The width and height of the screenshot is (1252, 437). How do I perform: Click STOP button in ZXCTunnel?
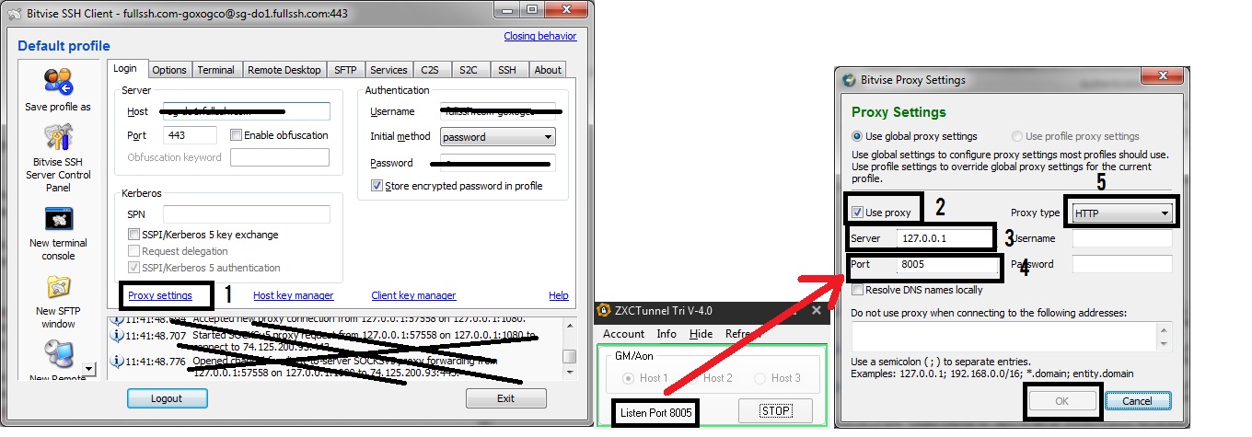click(x=775, y=410)
